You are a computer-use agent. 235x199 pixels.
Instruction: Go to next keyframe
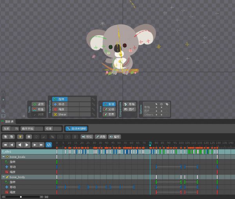point(35,145)
